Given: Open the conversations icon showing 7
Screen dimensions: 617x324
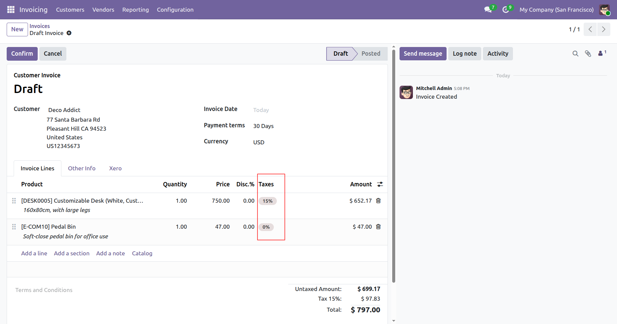Looking at the screenshot, I should pyautogui.click(x=488, y=10).
